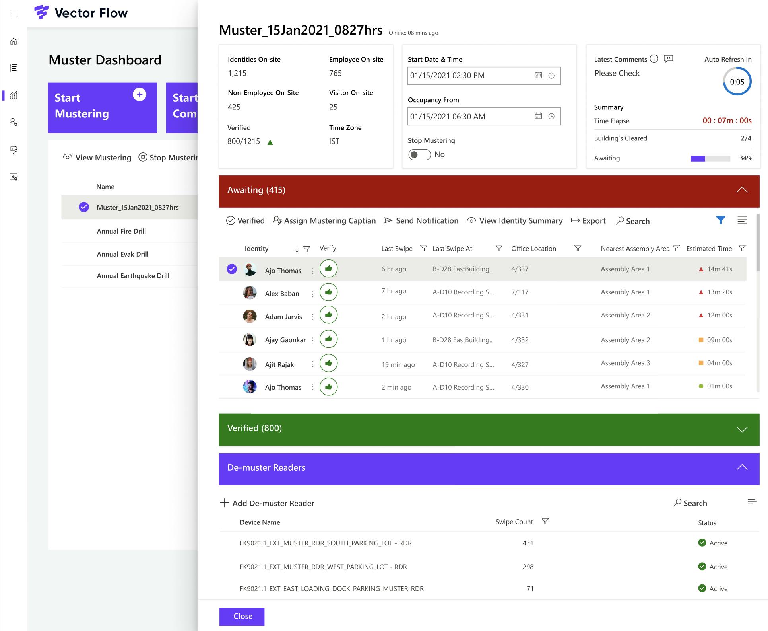Click the Latest Comments info icon
768x631 pixels.
[x=654, y=59]
